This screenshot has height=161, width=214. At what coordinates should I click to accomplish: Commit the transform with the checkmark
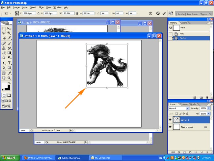[x=164, y=13]
